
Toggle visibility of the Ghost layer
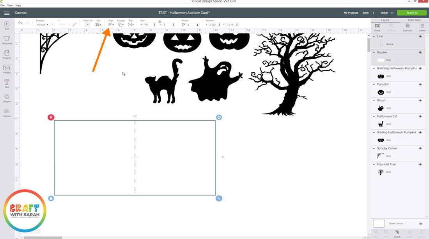point(420,100)
